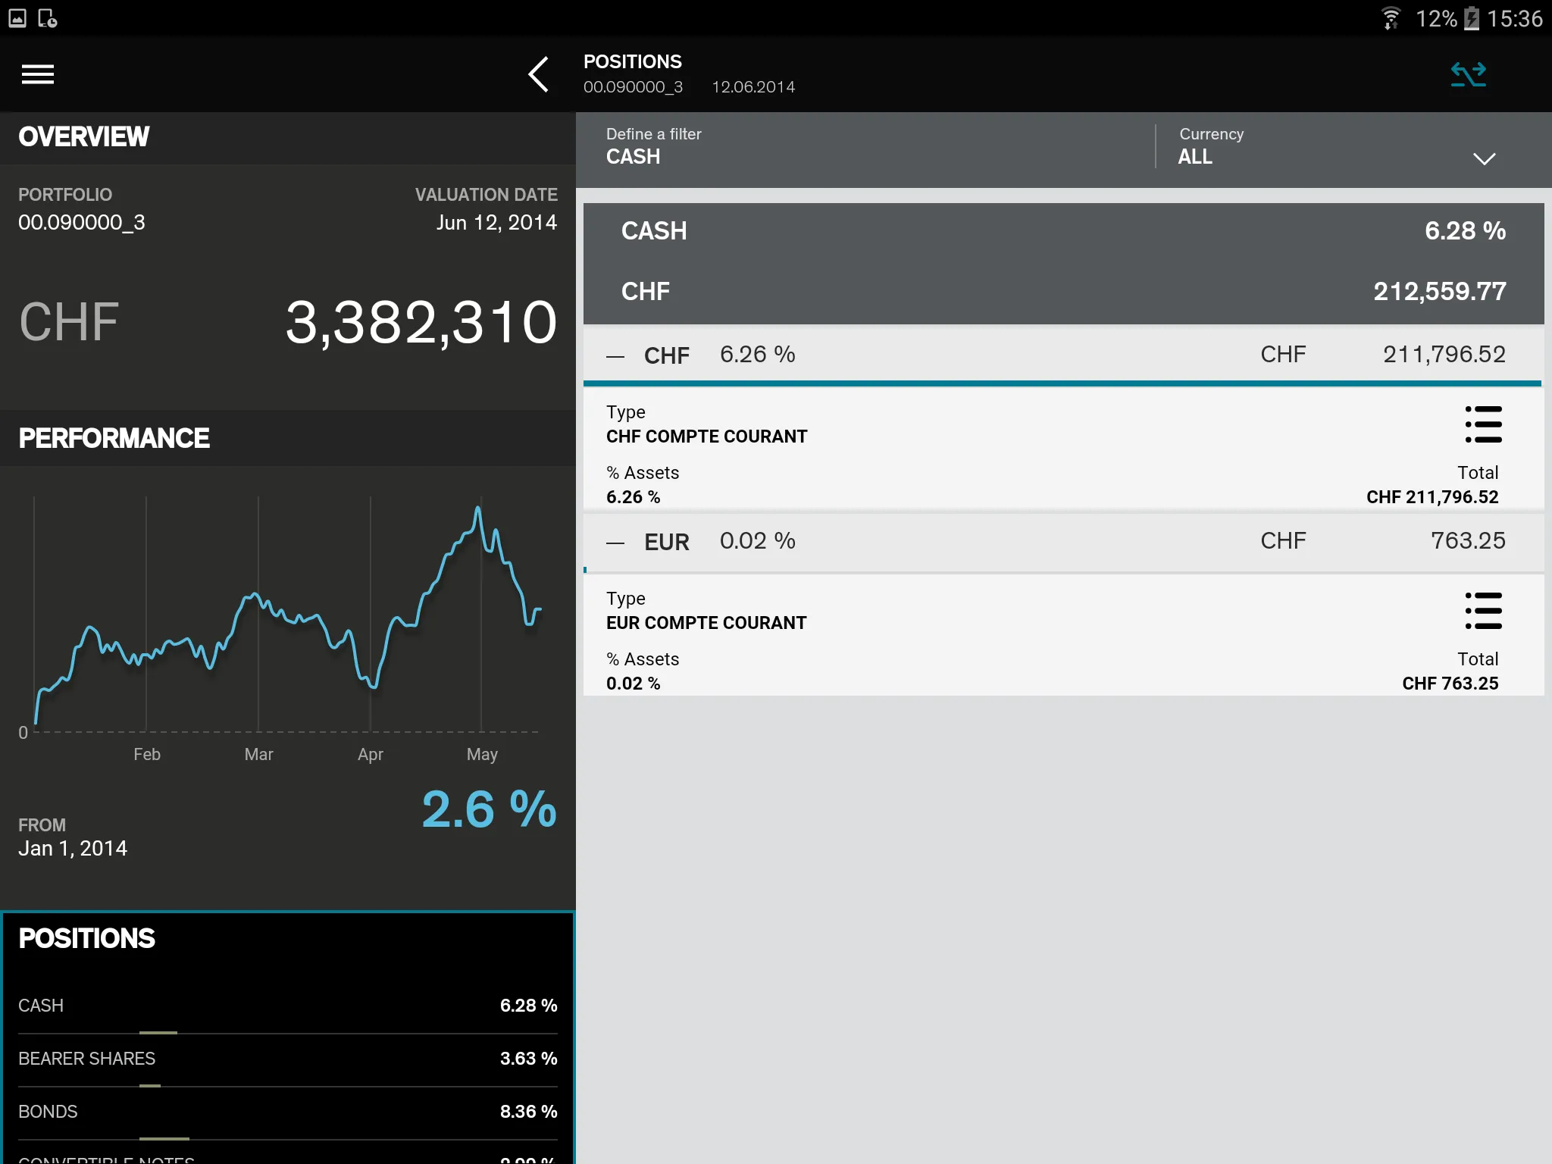
Task: Select the CASH 6.28 % position row
Action: click(288, 1006)
